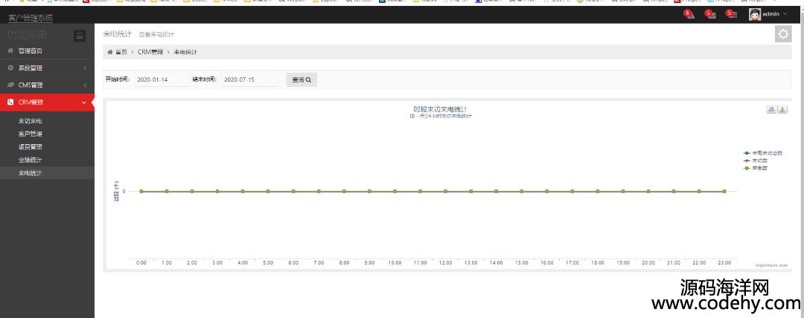The image size is (804, 318).
Task: Open the tasks list notification icon
Action: pyautogui.click(x=732, y=14)
